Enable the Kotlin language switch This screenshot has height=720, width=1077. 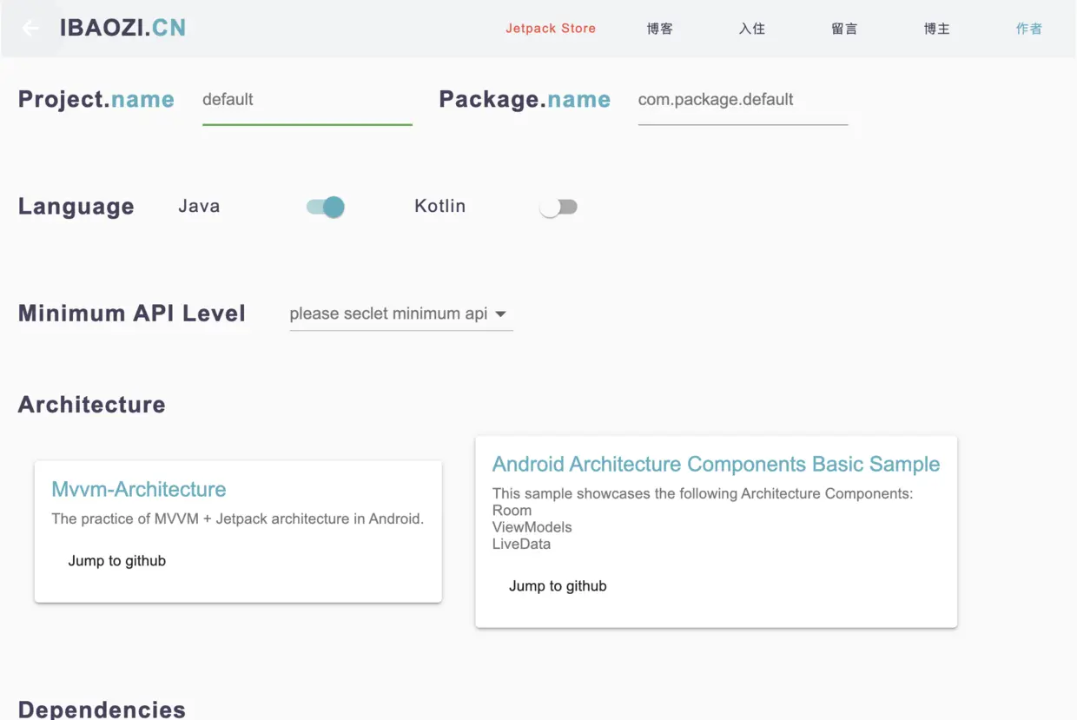pyautogui.click(x=558, y=207)
